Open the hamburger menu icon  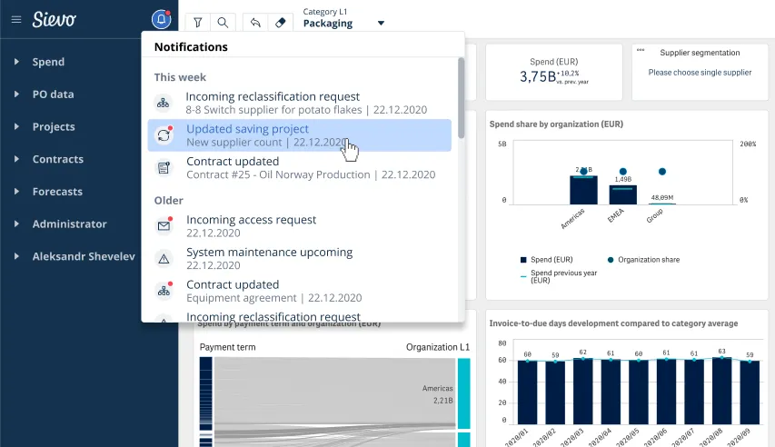click(x=15, y=19)
